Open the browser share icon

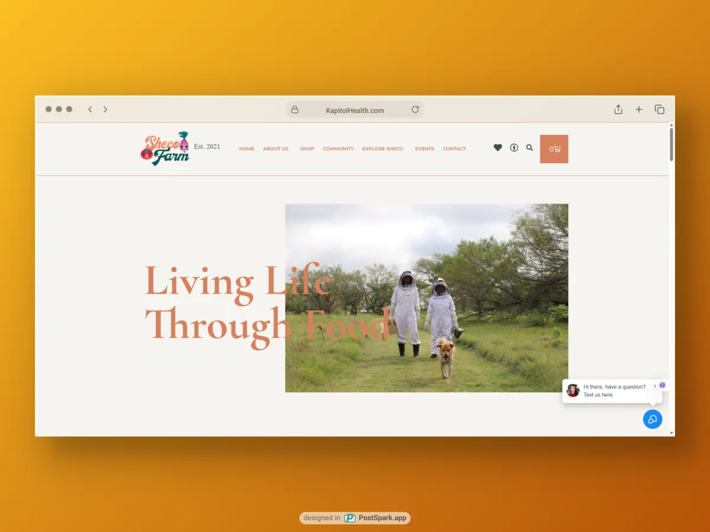tap(618, 109)
